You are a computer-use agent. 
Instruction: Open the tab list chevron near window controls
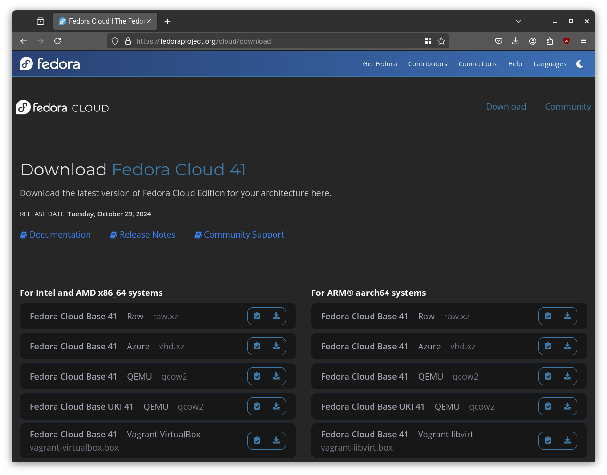pyautogui.click(x=518, y=21)
